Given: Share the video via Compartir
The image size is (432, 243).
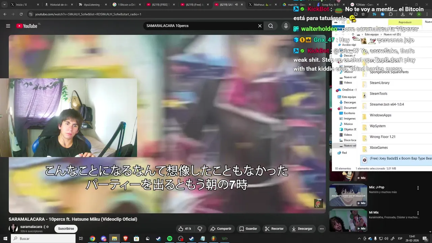Looking at the screenshot, I should click(x=221, y=228).
